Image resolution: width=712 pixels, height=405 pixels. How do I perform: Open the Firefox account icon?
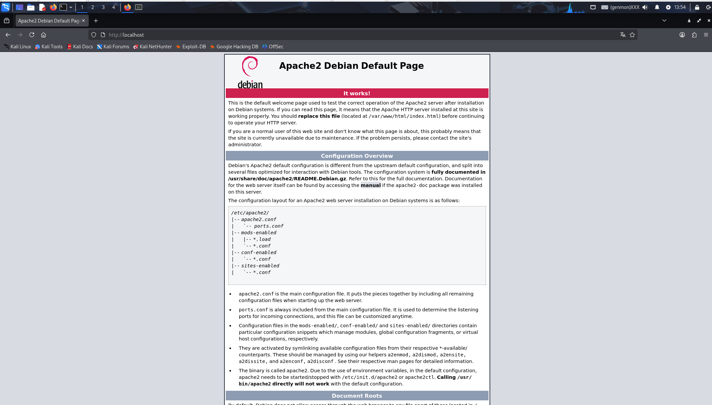[x=682, y=35]
